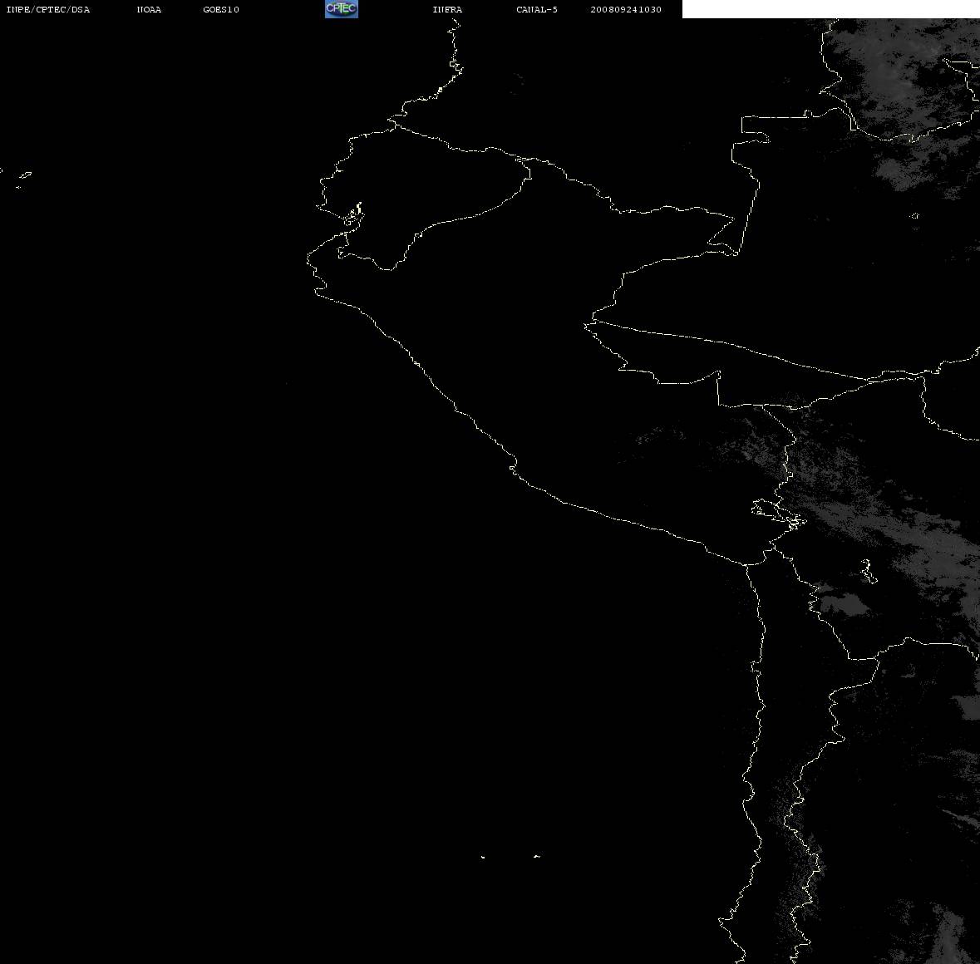Click the bright gray patch below Lake Poopó
The width and height of the screenshot is (980, 964).
point(844,604)
